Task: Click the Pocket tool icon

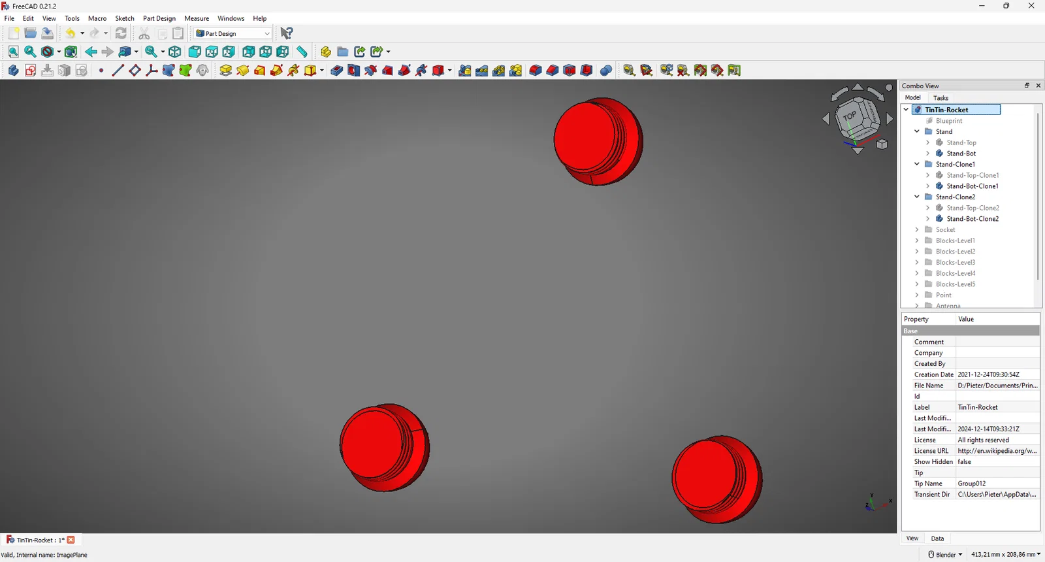Action: [x=337, y=71]
